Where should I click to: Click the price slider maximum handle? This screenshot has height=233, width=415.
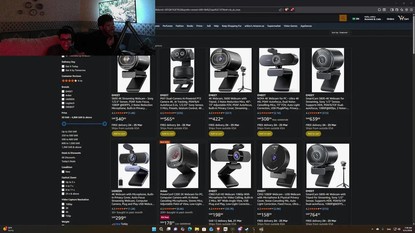[105, 124]
